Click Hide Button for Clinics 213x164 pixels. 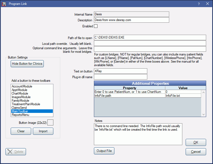pos(27,64)
